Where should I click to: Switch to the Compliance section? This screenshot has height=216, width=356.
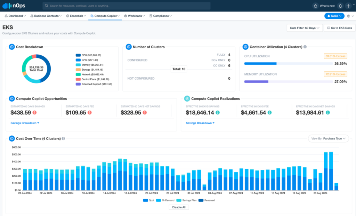coord(160,16)
